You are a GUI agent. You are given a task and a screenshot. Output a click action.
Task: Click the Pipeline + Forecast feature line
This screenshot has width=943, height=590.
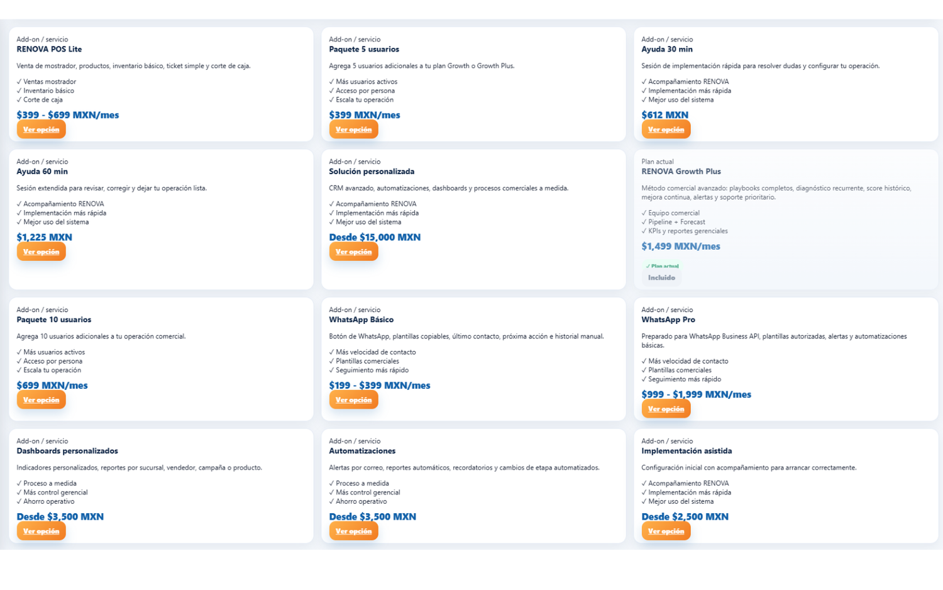coord(673,222)
